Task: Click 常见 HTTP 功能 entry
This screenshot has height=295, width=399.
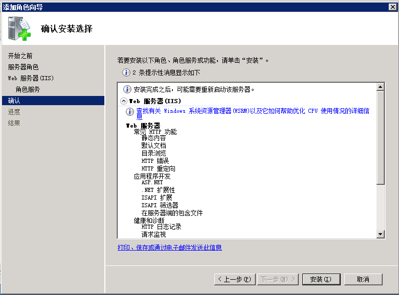Action: pos(155,132)
